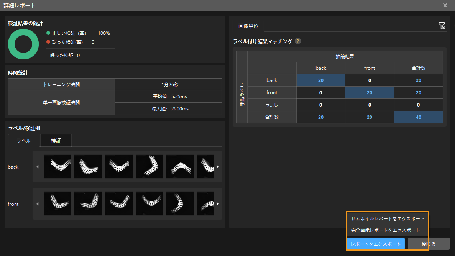Close the 詳細レポート dialog with the X

click(445, 5)
